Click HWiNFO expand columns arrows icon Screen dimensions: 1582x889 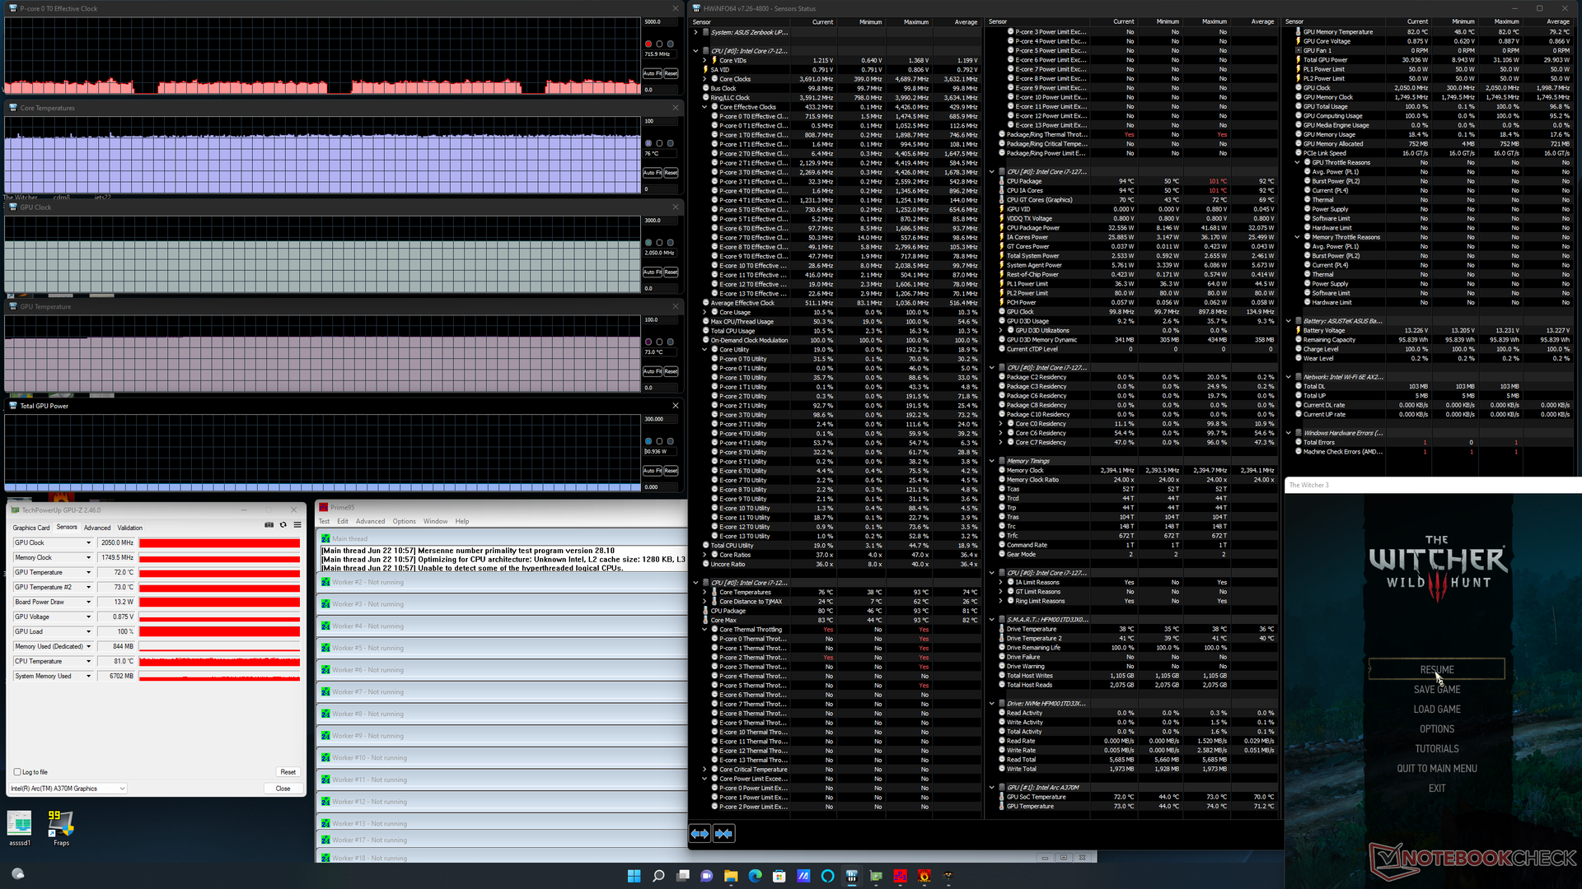(x=700, y=834)
